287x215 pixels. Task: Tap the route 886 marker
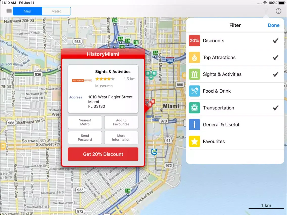180,85
